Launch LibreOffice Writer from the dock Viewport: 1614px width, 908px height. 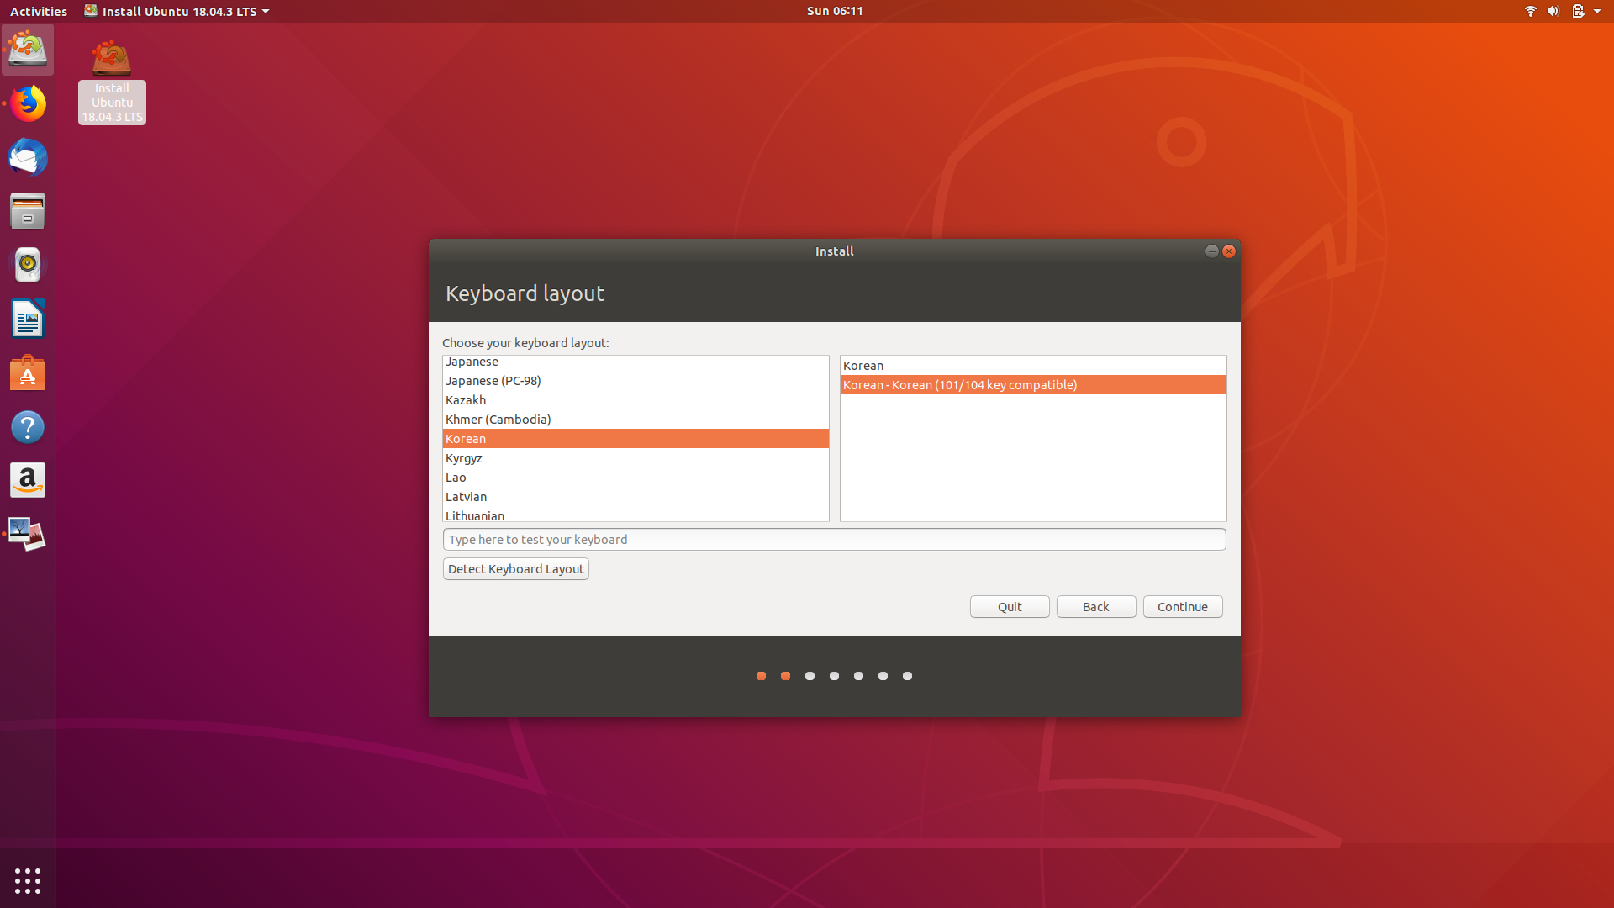click(x=28, y=319)
